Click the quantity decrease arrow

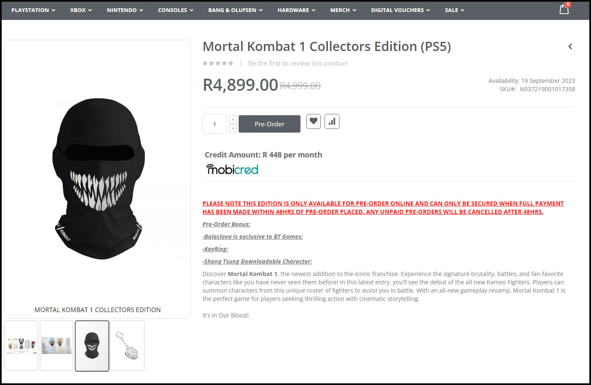click(x=233, y=129)
